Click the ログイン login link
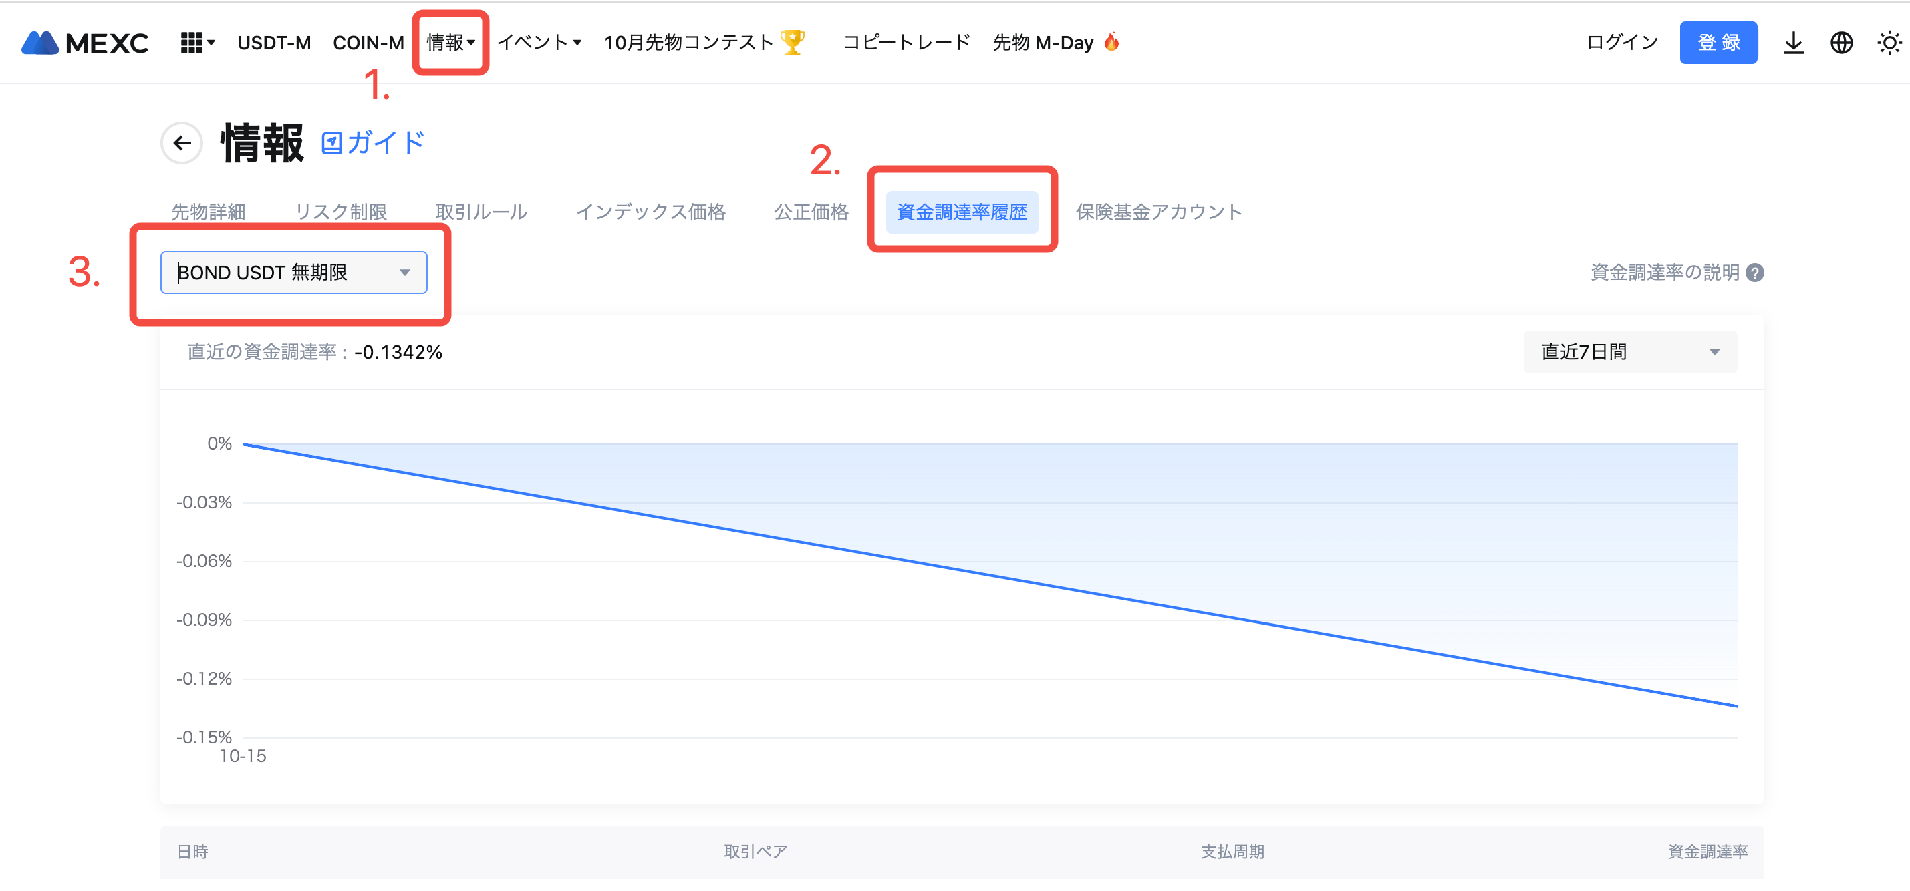 tap(1621, 43)
